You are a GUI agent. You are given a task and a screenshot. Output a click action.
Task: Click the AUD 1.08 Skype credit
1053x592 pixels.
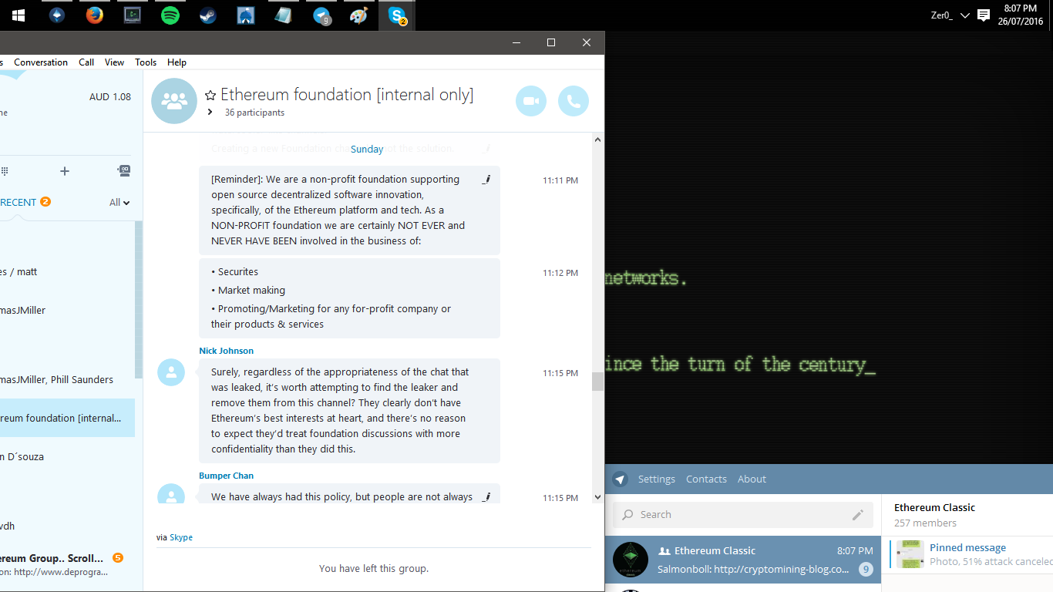(110, 97)
